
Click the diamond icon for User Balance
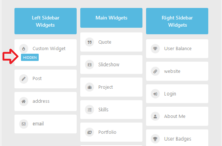[x=155, y=49]
